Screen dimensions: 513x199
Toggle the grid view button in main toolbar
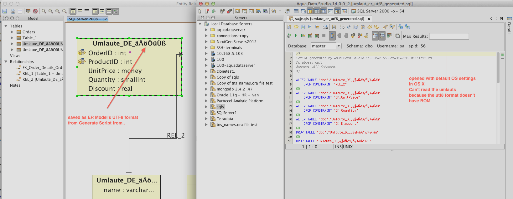(x=317, y=11)
